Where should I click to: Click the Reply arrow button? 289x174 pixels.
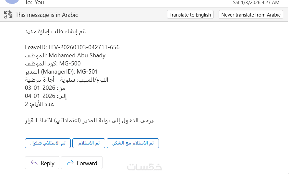[42, 163]
